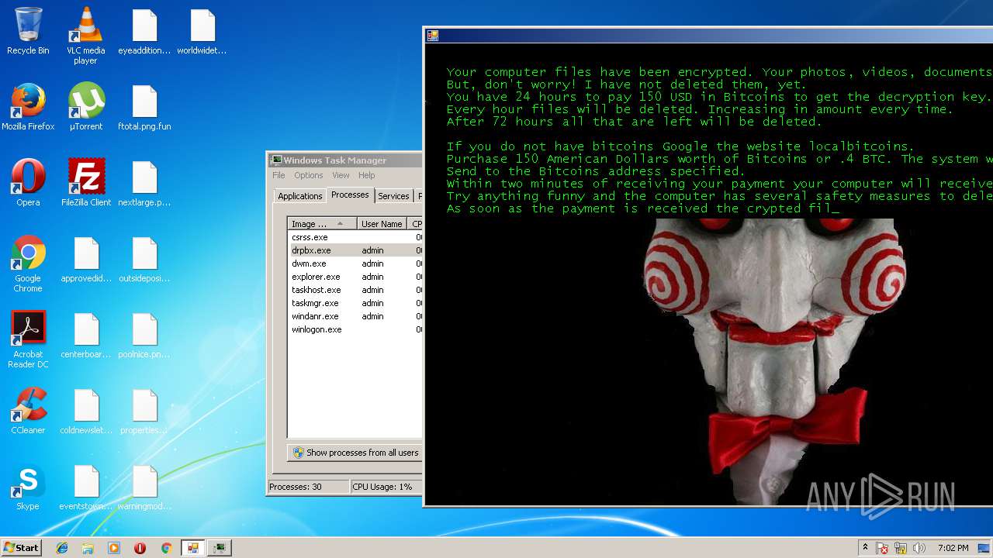Click Chrome icon in the taskbar

(166, 548)
